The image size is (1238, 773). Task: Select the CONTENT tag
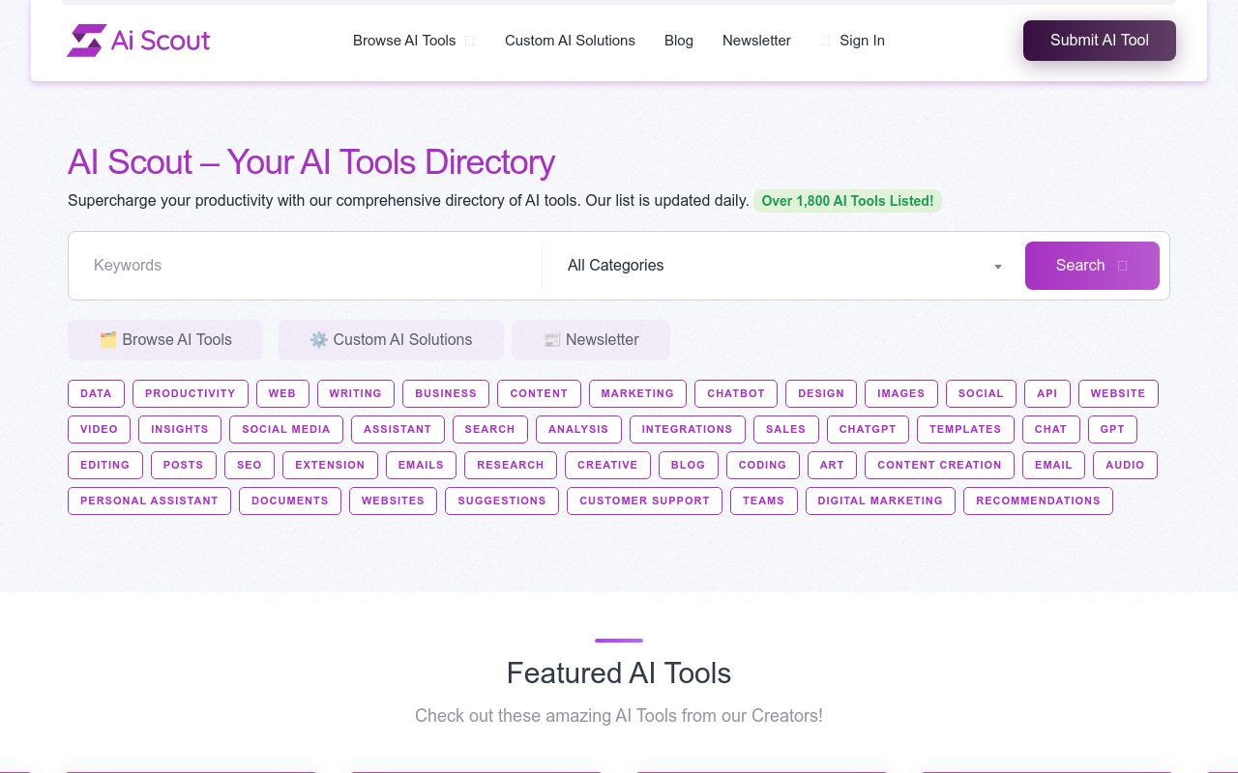pos(539,393)
